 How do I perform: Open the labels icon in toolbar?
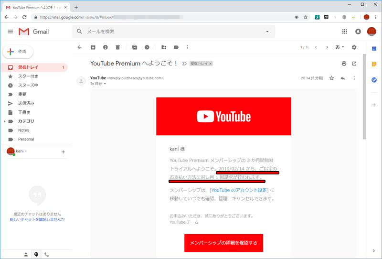click(176, 47)
